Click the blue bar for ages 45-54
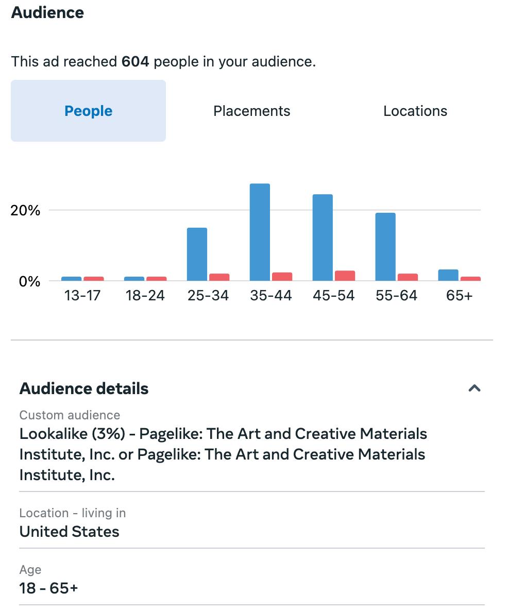 coord(323,237)
